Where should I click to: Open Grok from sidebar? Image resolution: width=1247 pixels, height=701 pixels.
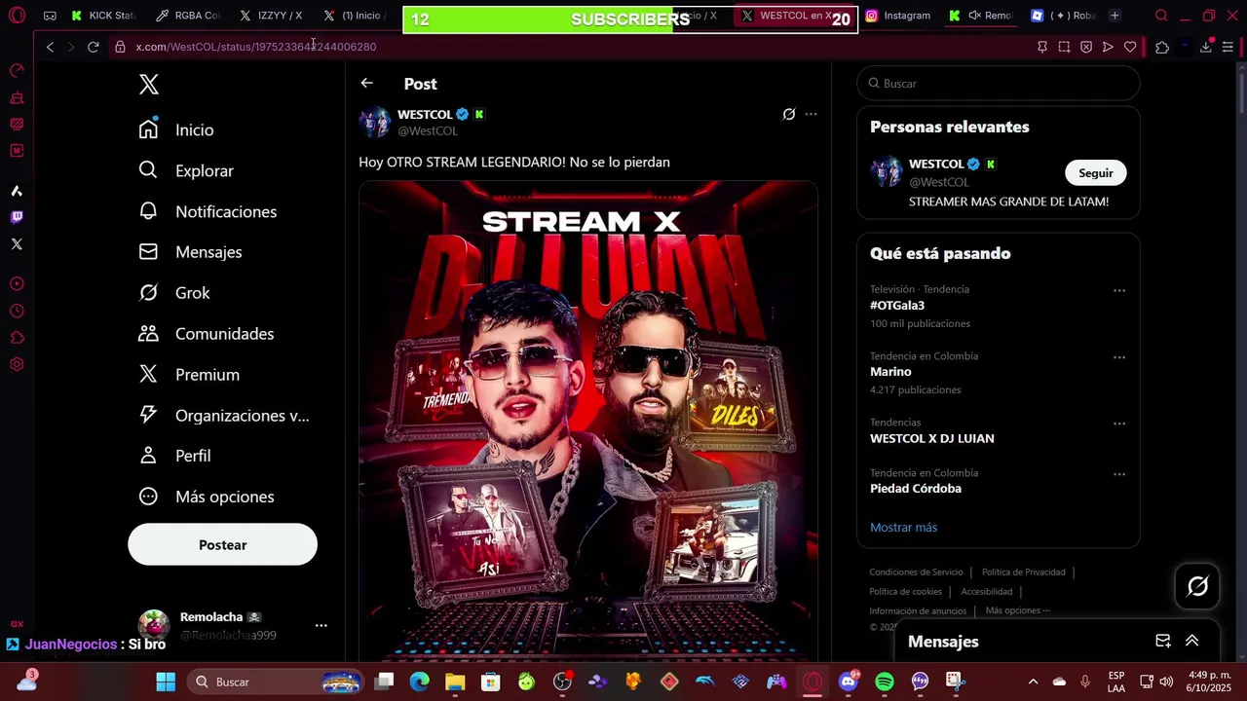tap(174, 293)
